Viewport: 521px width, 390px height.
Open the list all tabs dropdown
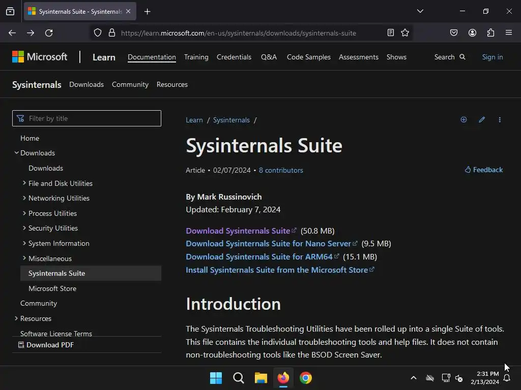[420, 11]
